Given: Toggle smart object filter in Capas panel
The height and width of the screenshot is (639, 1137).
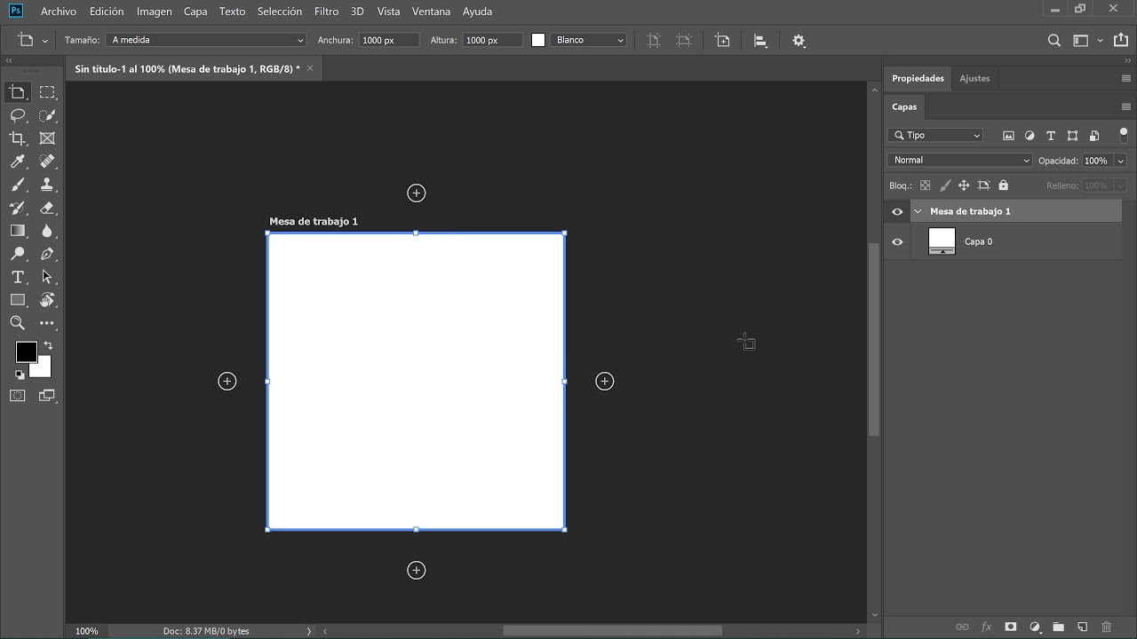Looking at the screenshot, I should click(1094, 136).
